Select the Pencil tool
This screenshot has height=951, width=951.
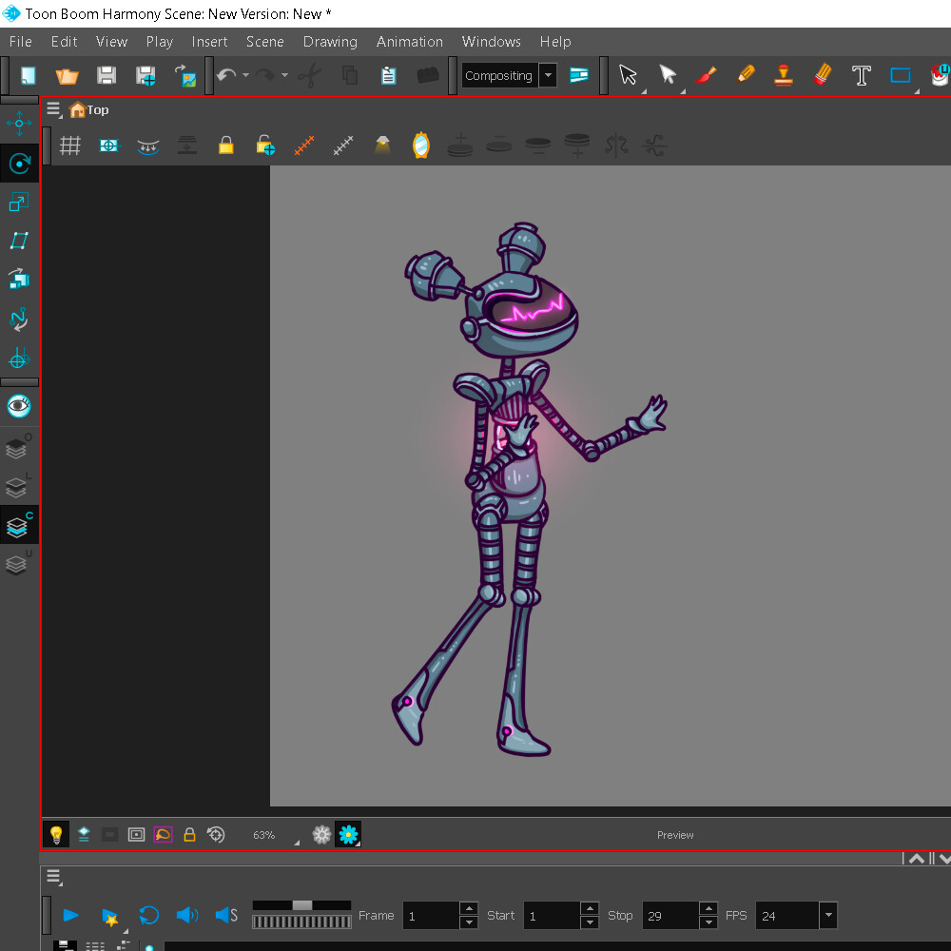point(745,75)
